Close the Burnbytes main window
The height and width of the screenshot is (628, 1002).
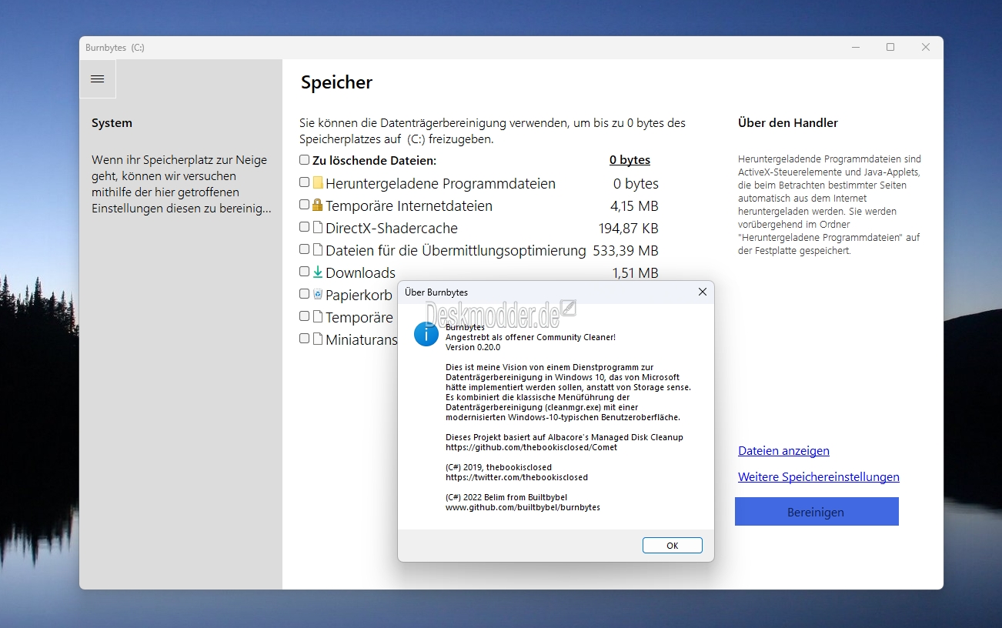[x=926, y=47]
